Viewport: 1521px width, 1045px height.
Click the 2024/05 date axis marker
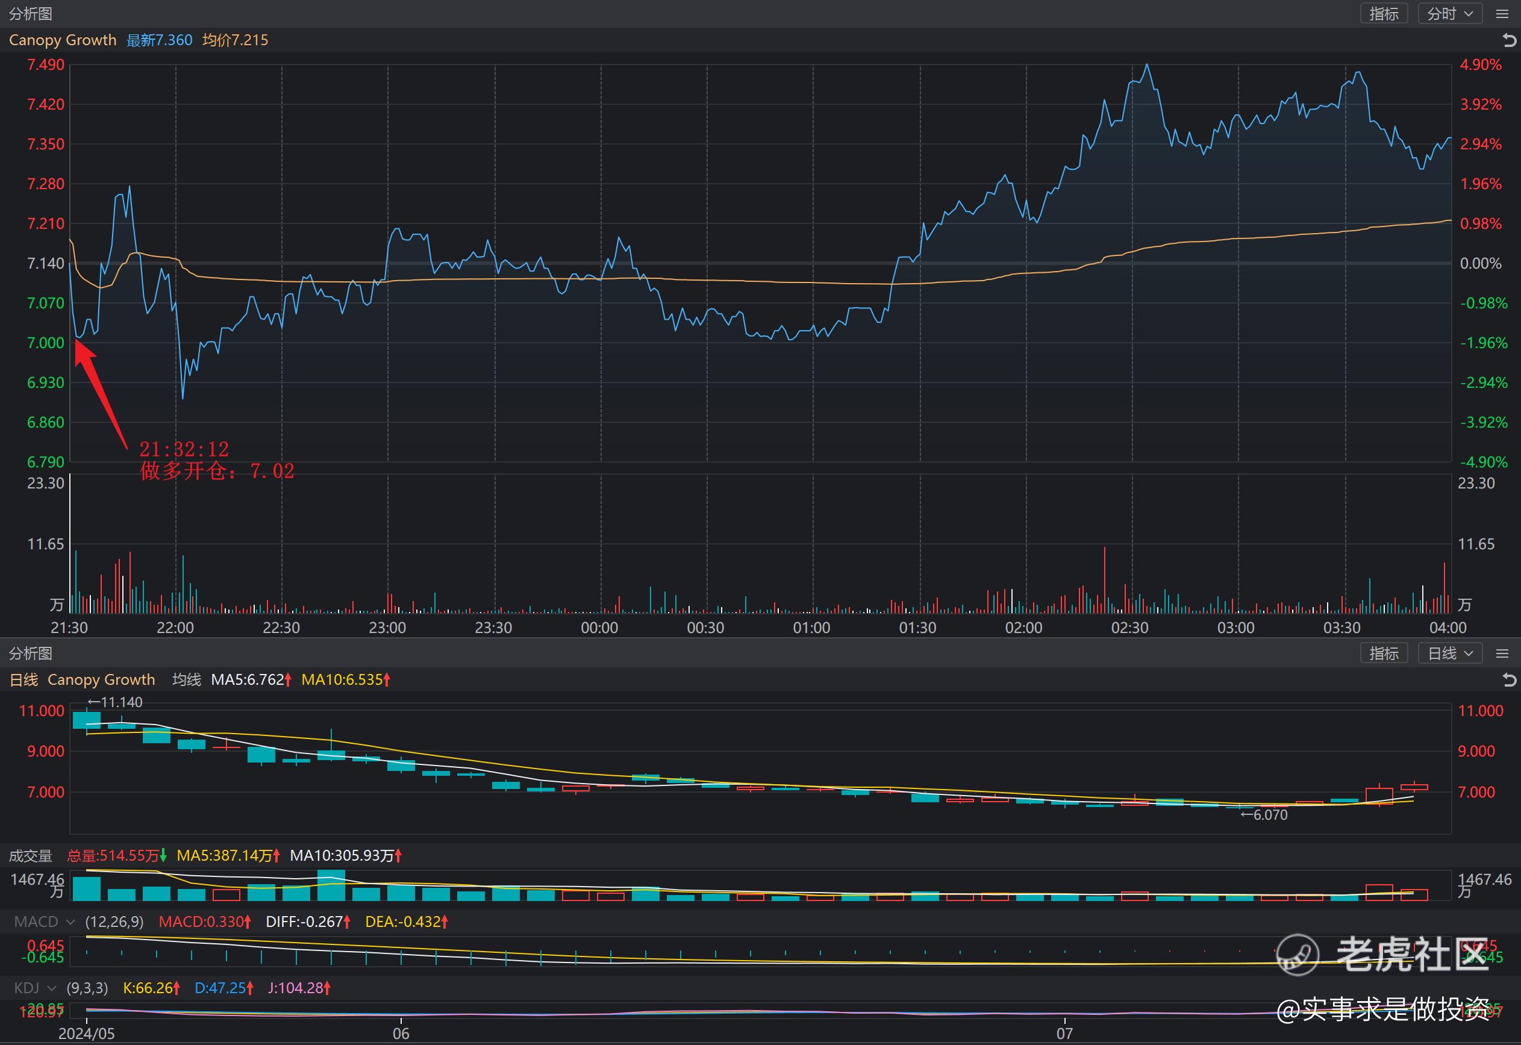(86, 1034)
